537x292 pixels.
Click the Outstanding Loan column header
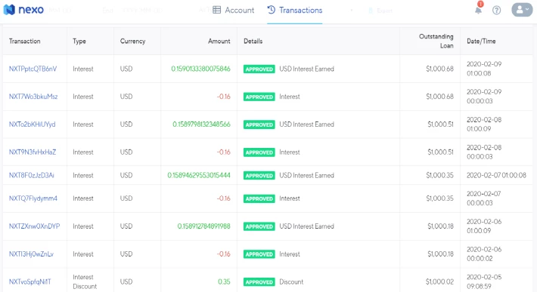(x=436, y=41)
